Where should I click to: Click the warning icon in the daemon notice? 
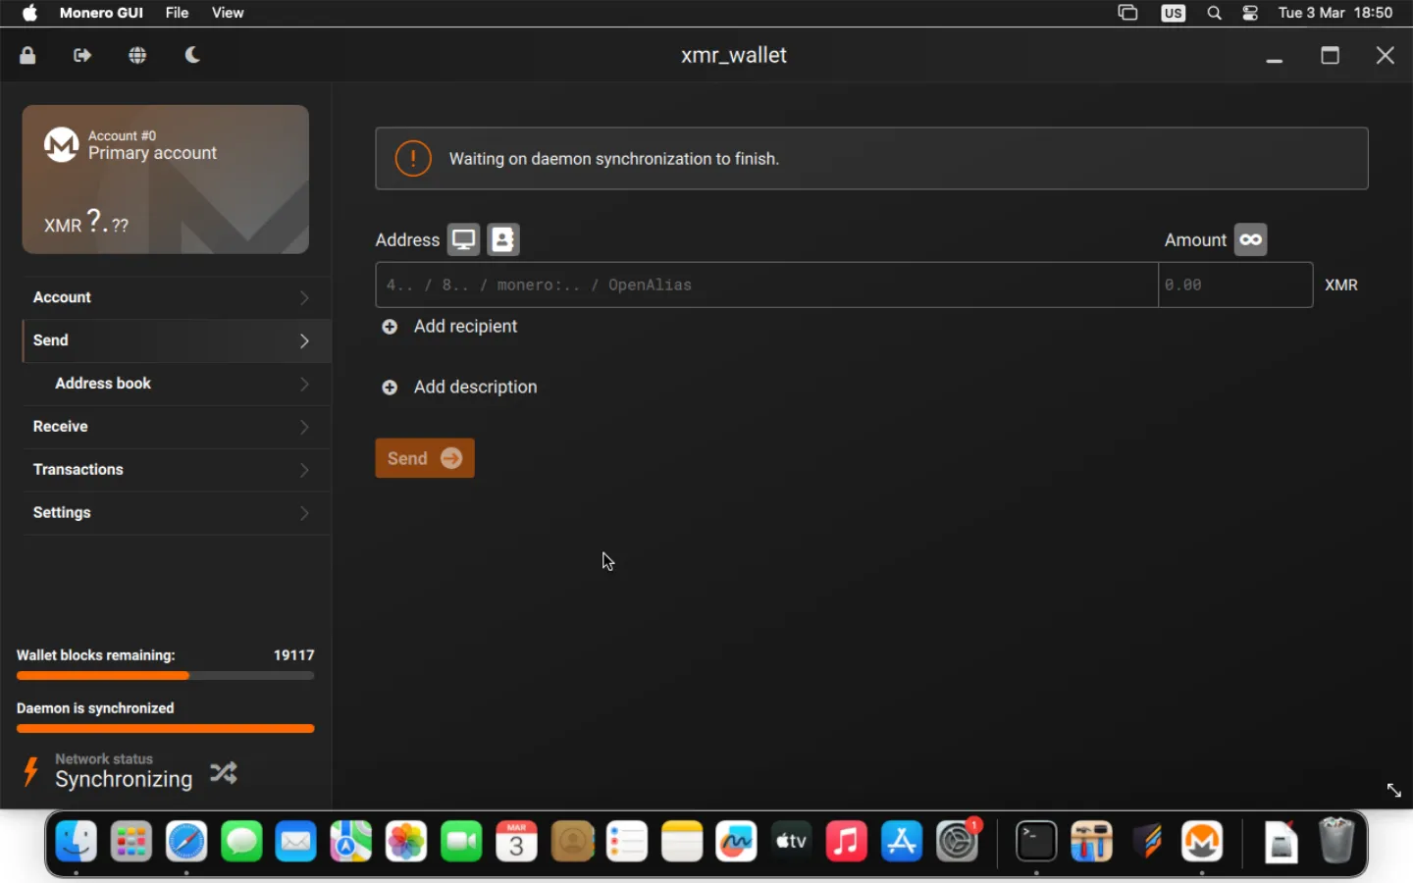[413, 158]
